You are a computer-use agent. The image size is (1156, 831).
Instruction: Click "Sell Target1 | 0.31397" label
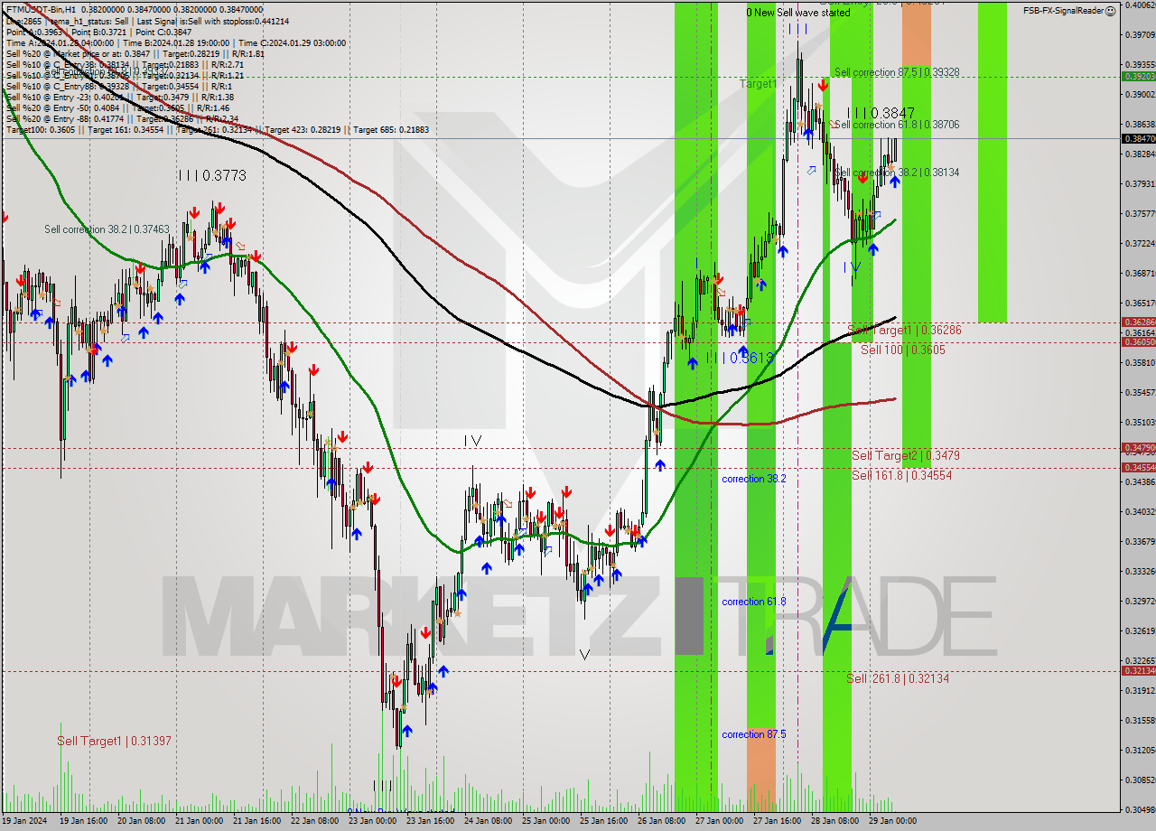tap(114, 741)
